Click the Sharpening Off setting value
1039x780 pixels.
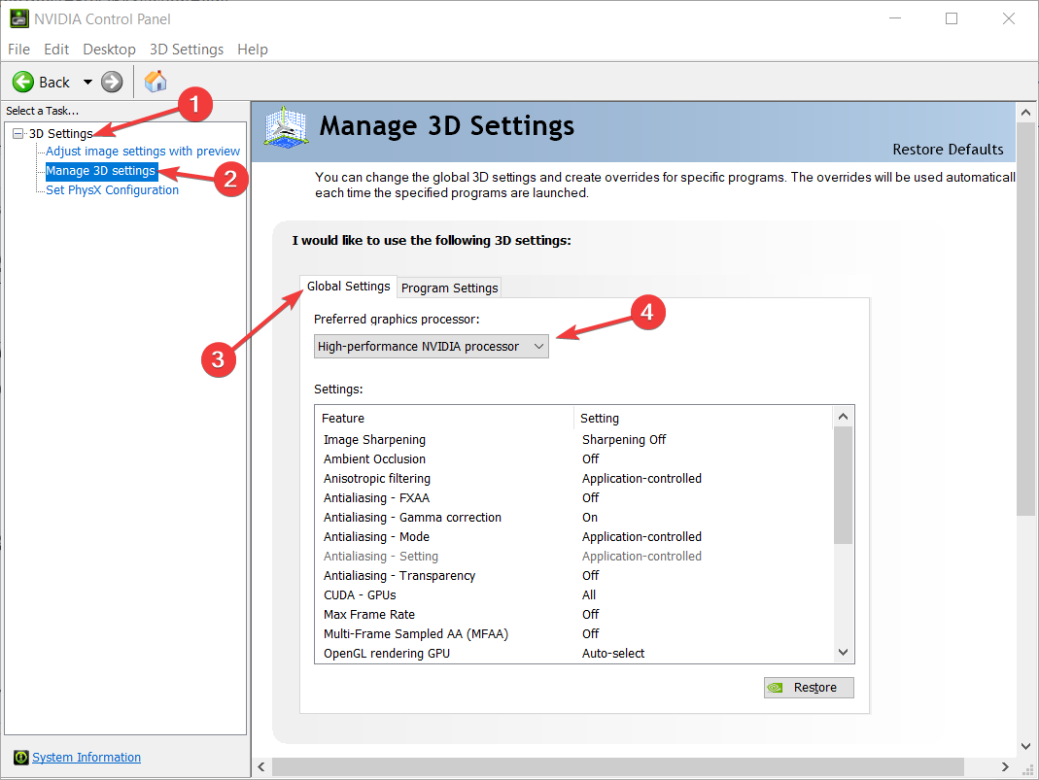(624, 440)
